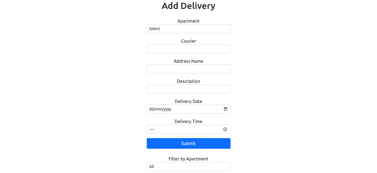Click the Submit button
This screenshot has height=173, width=377.
point(188,143)
